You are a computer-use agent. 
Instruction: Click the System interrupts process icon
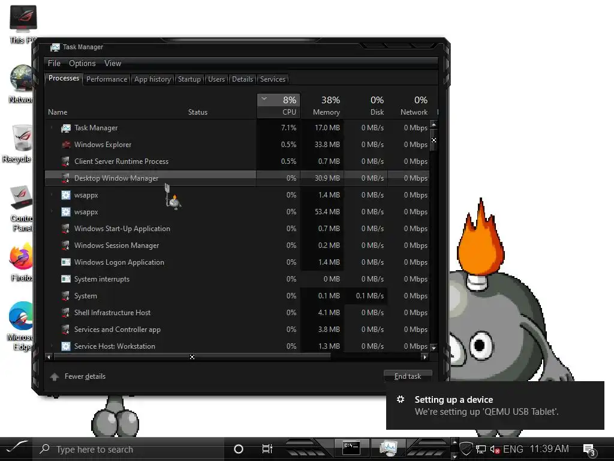pyautogui.click(x=66, y=279)
